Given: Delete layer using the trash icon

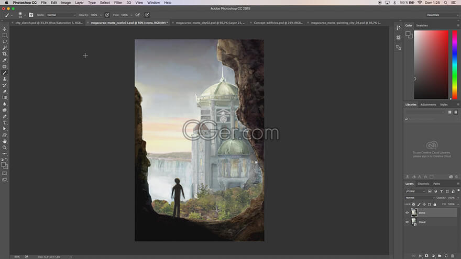Looking at the screenshot, I should click(453, 256).
